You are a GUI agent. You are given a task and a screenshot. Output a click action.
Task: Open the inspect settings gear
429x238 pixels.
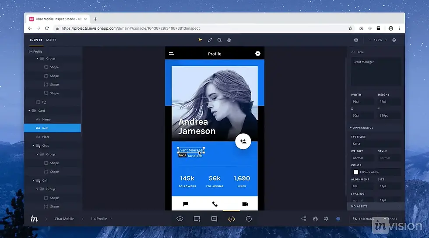[x=356, y=40]
